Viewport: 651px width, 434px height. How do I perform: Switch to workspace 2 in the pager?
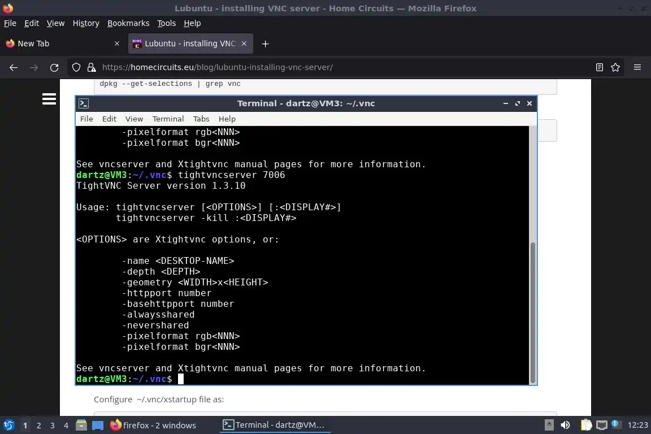pyautogui.click(x=39, y=426)
